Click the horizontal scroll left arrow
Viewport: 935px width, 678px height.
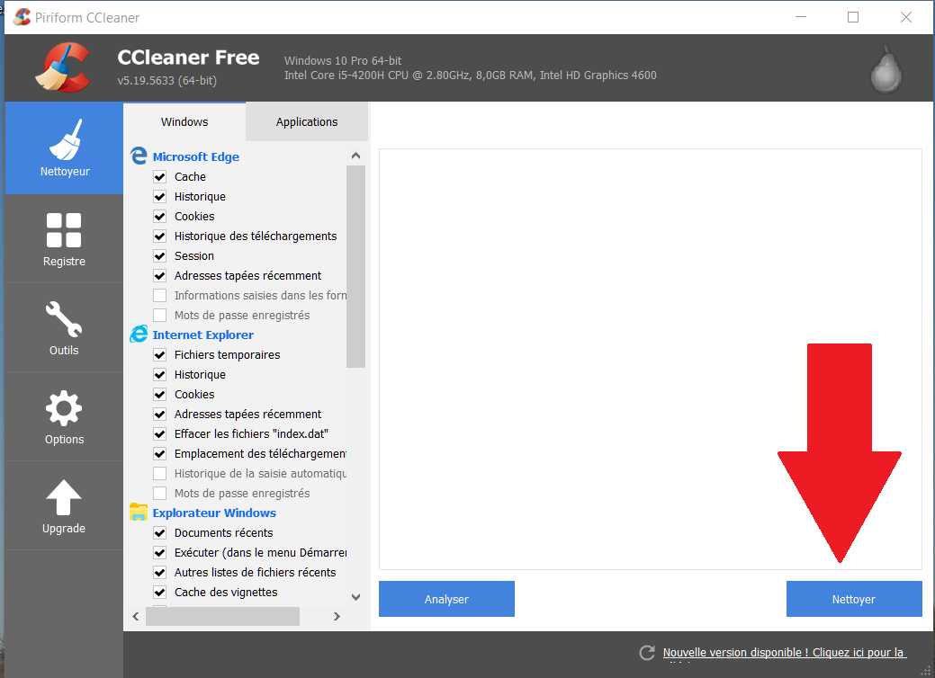point(136,616)
